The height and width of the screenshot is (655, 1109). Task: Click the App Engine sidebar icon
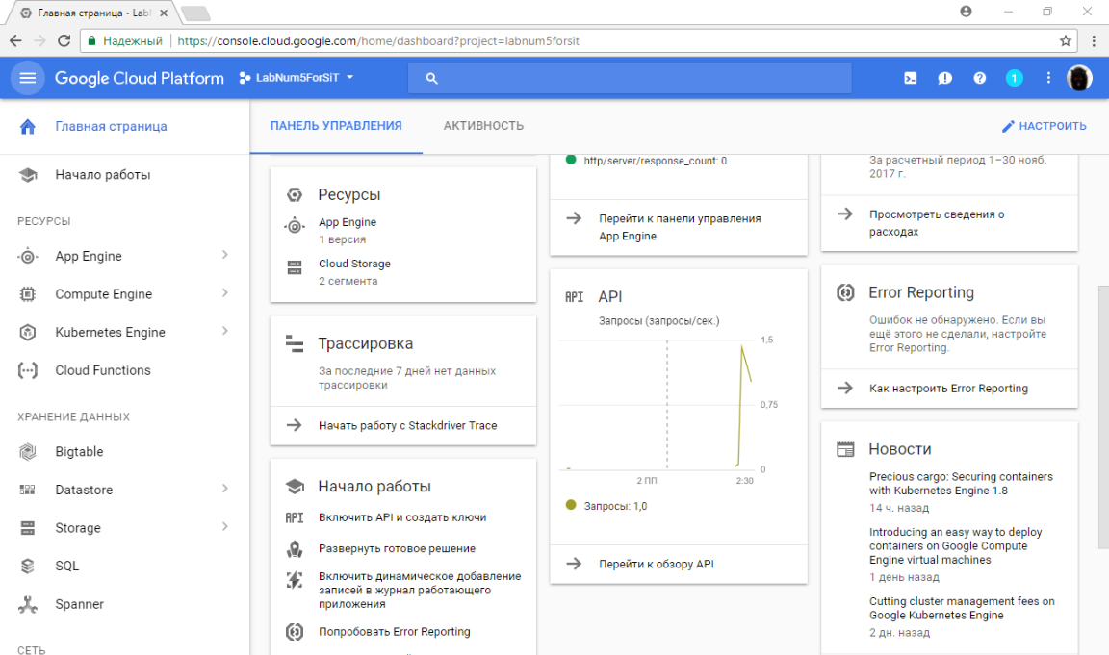28,256
